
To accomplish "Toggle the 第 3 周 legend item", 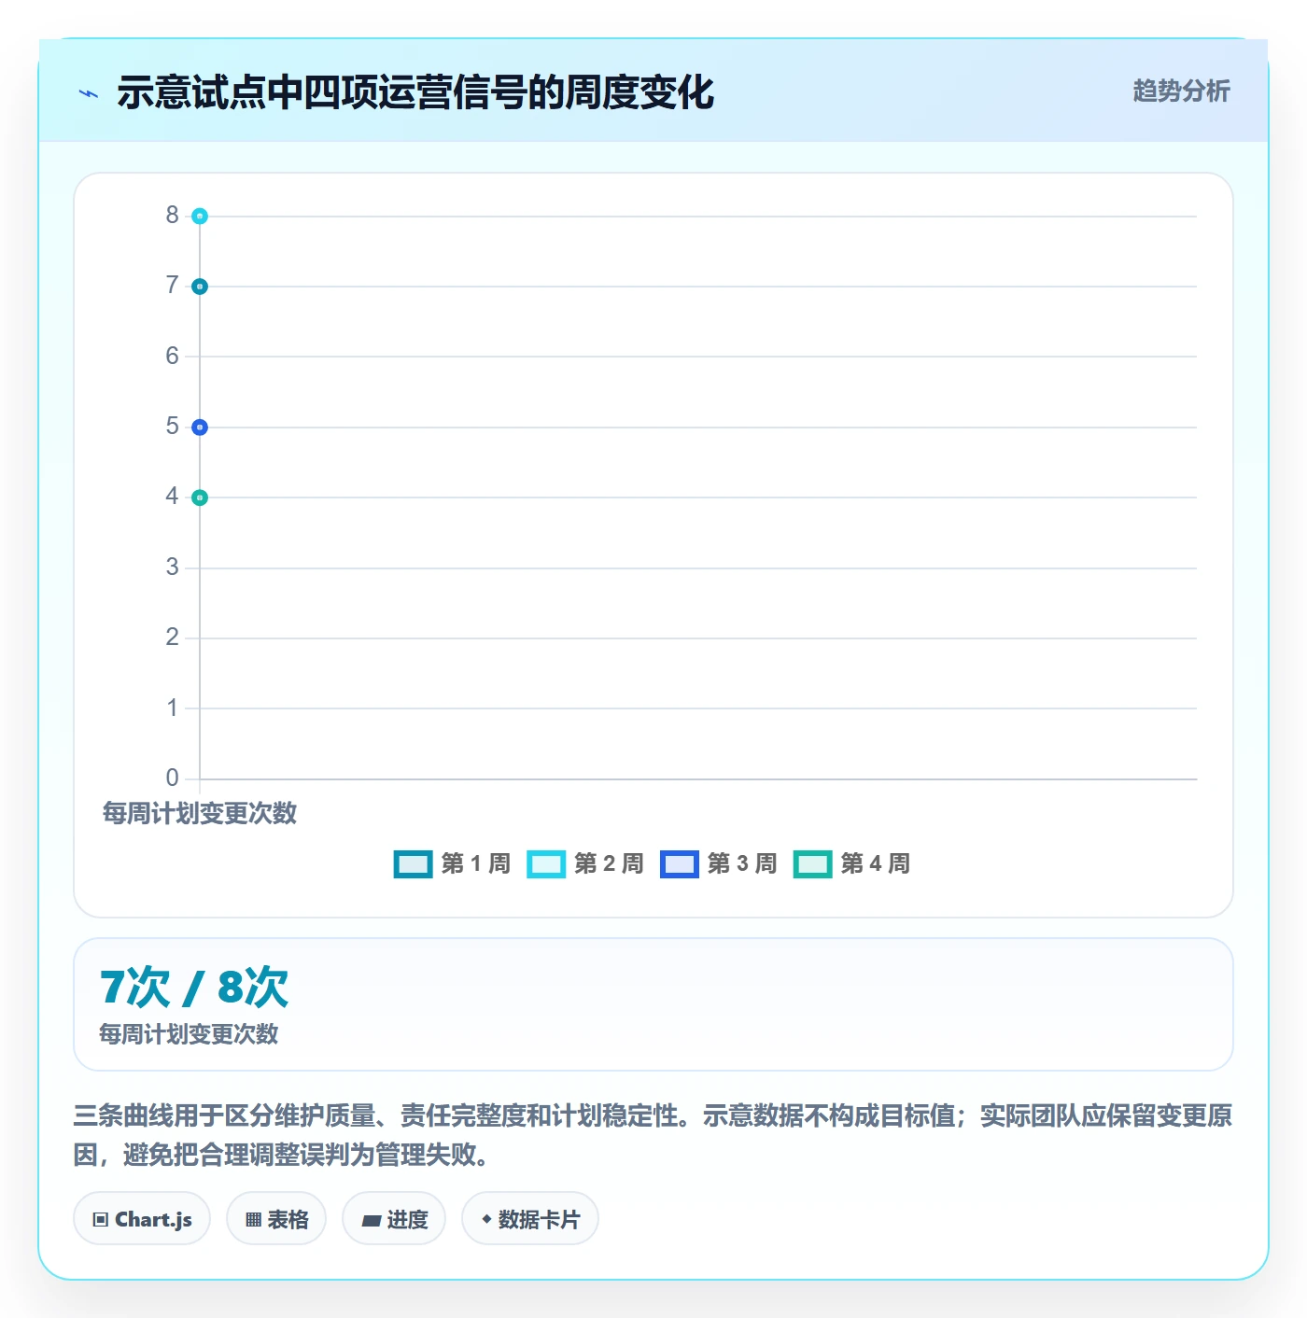I will click(x=719, y=863).
